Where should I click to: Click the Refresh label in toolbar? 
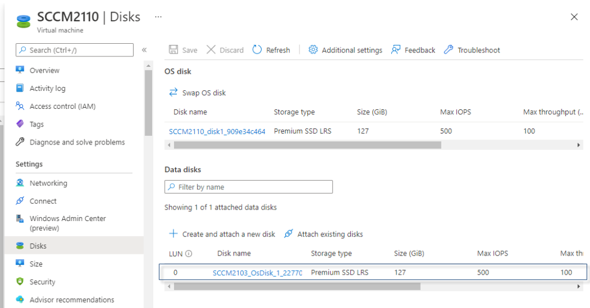point(278,50)
